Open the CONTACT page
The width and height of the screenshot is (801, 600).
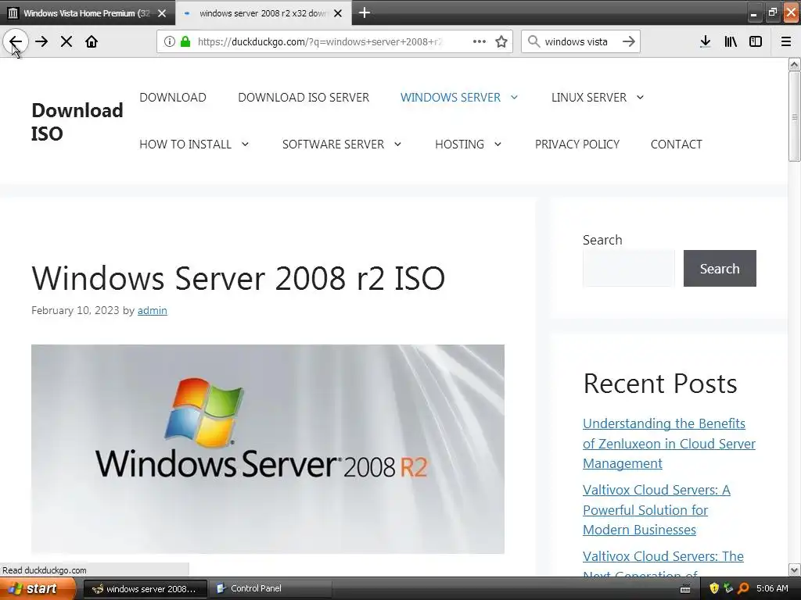(x=677, y=145)
